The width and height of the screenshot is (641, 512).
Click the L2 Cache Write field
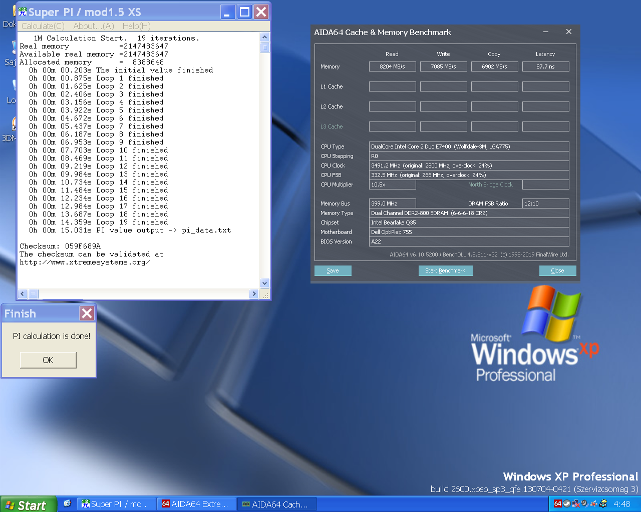point(443,106)
